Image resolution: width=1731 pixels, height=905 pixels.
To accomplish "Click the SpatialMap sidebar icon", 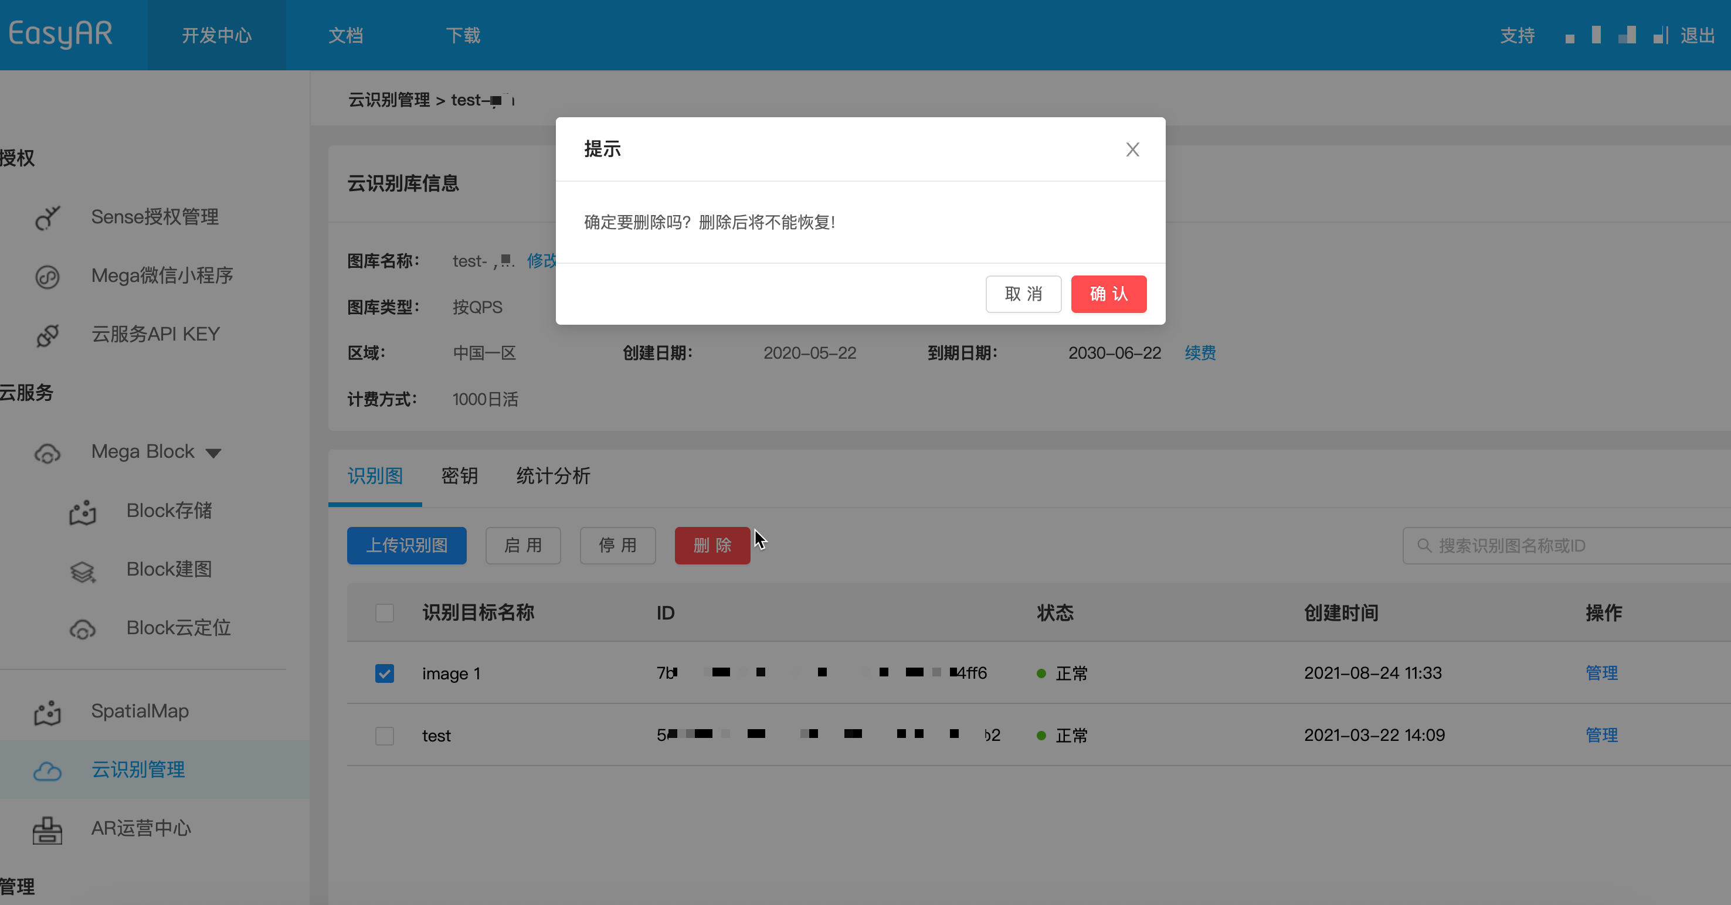I will tap(47, 712).
